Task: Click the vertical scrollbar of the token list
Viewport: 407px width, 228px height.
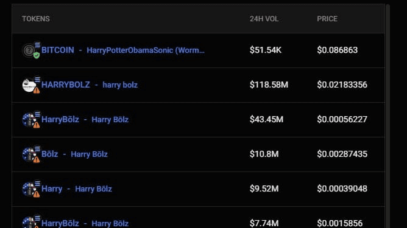Action: click(x=388, y=116)
